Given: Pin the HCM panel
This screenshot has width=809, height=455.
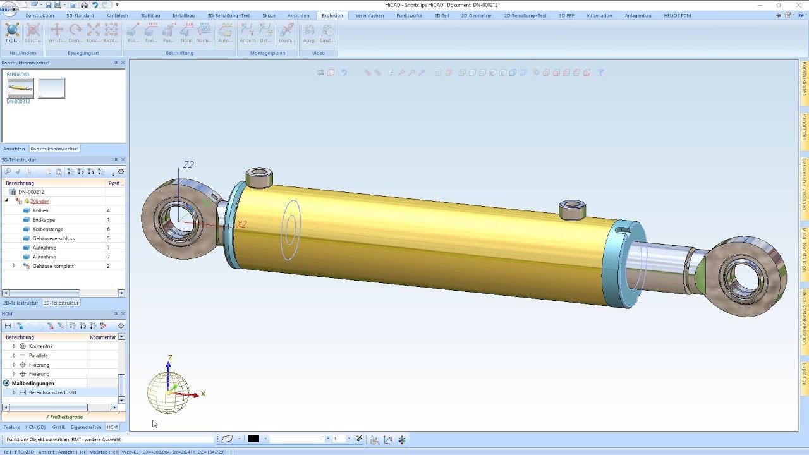Looking at the screenshot, I should [116, 314].
